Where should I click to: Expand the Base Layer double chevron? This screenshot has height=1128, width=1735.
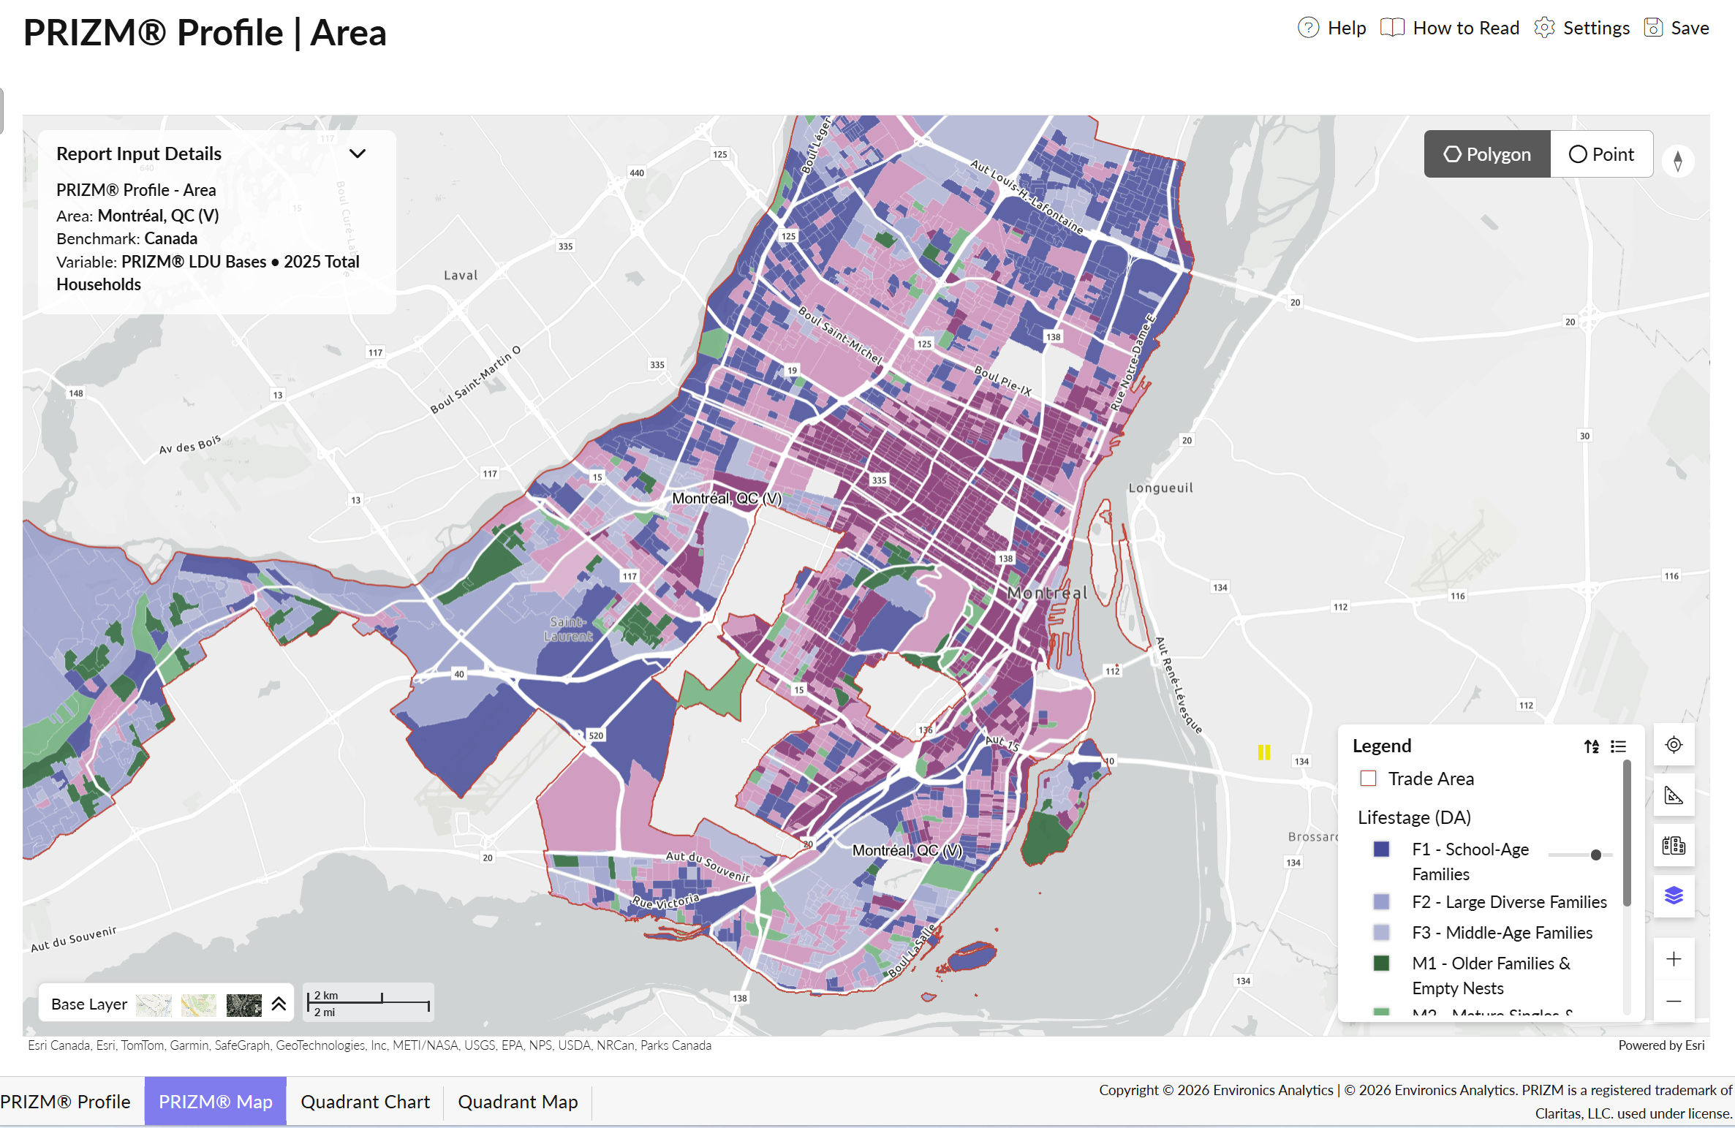tap(279, 1004)
